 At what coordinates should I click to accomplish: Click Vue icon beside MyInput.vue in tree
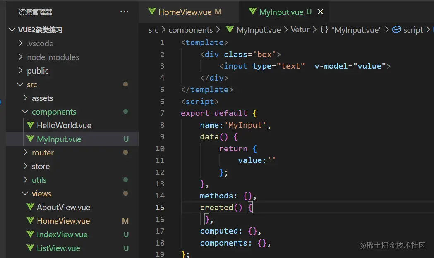point(31,139)
